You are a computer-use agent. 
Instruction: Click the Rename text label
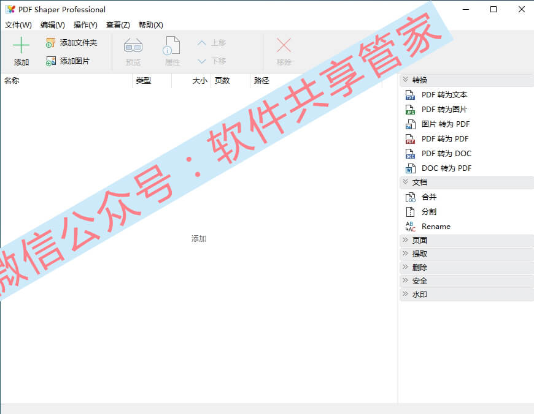[436, 227]
